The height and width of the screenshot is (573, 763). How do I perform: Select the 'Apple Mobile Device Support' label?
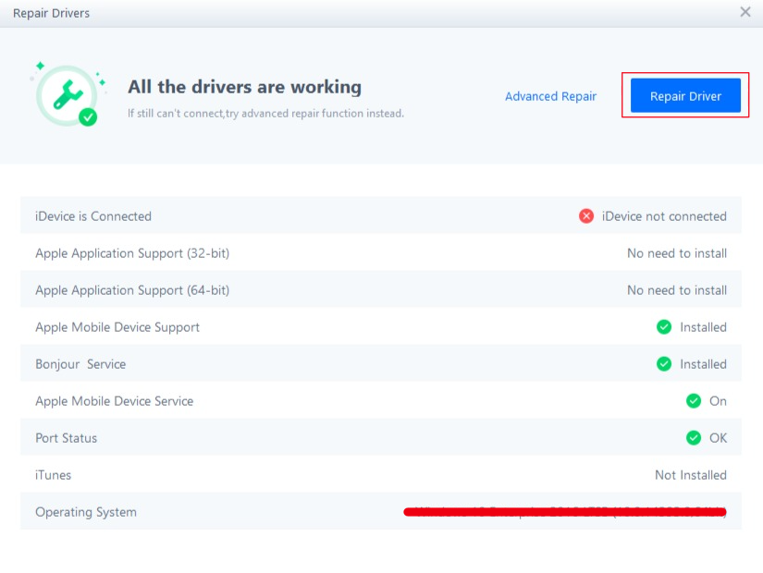coord(117,327)
